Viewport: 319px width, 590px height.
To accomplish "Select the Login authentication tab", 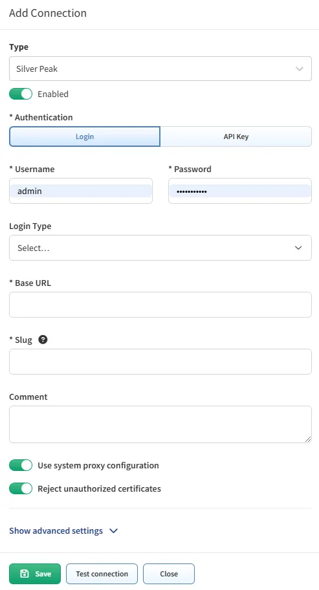I will (x=85, y=137).
